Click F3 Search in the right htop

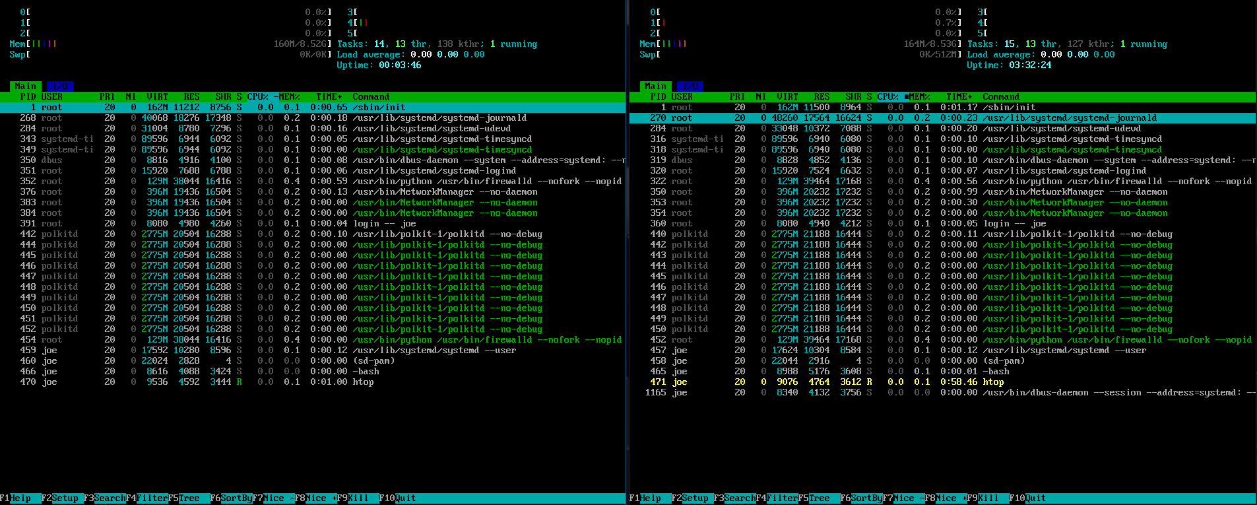pos(735,498)
